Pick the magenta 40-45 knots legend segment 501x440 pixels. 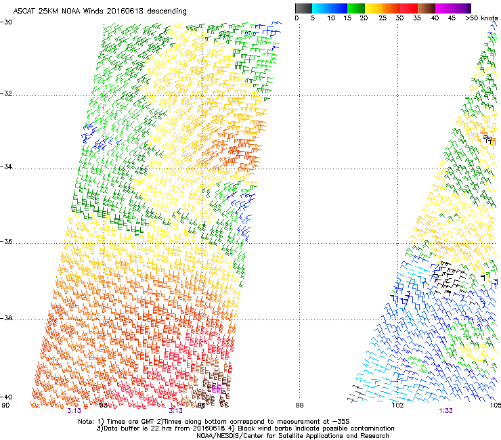(444, 8)
